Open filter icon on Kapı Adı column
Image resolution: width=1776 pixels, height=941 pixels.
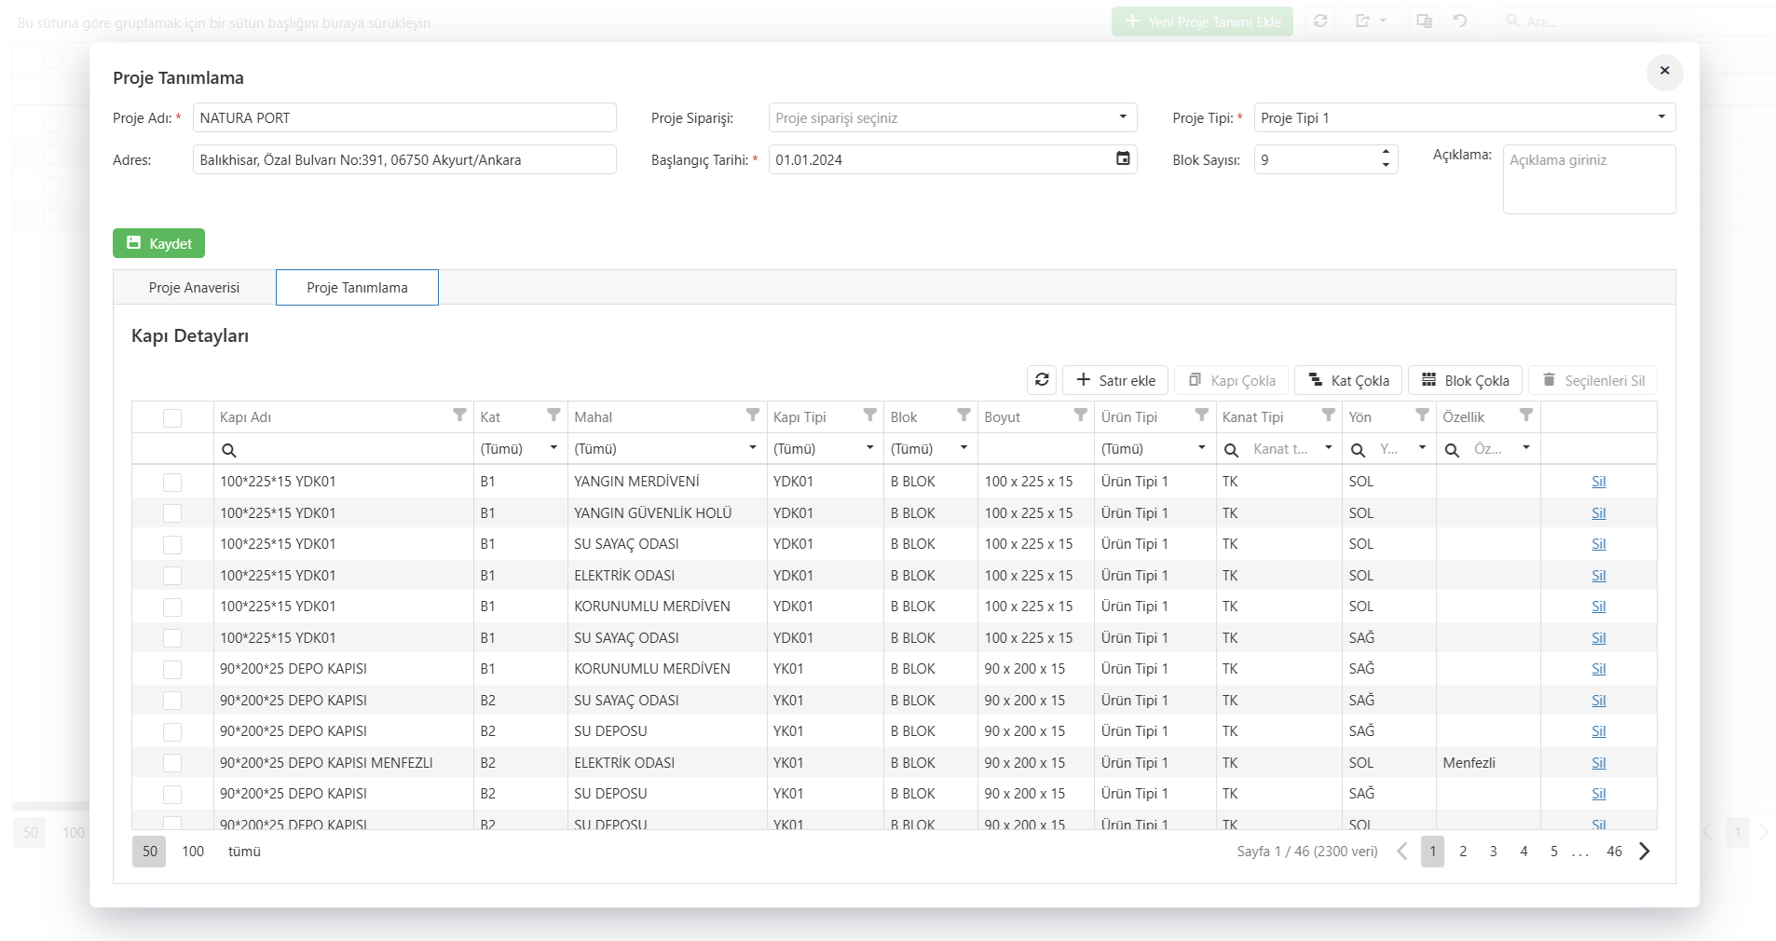459,416
